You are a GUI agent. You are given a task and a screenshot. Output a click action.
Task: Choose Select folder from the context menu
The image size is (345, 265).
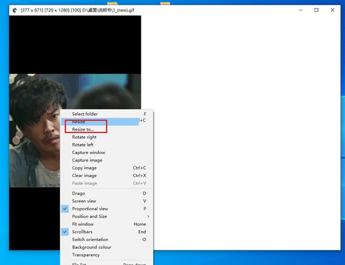click(x=85, y=114)
